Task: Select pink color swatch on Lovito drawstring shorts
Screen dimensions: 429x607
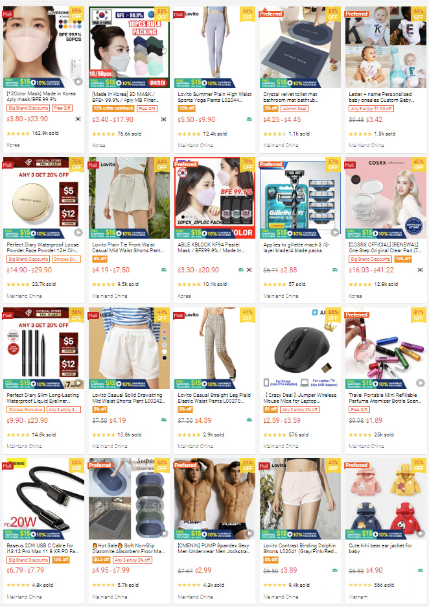Action: pos(165,332)
